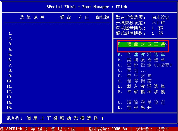The height and width of the screenshot is (131, 178).
Task: Click the 开機数秒设定 label
Action: [x=130, y=23]
